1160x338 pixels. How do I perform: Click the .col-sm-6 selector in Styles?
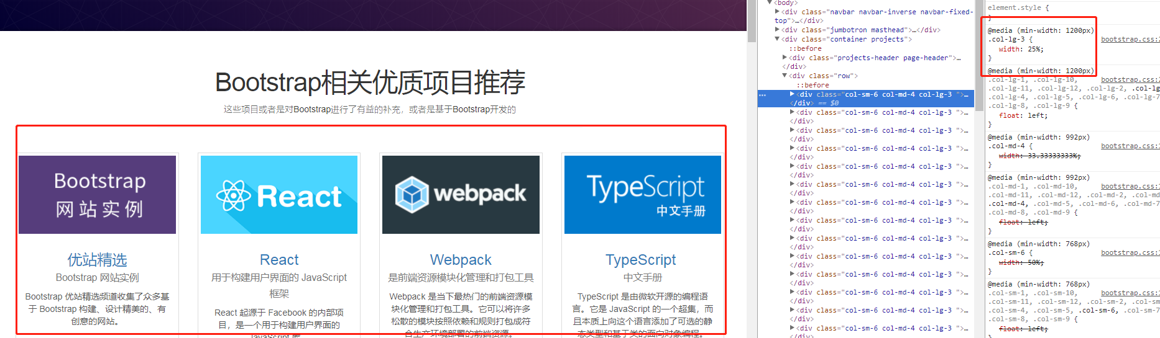pos(1006,253)
